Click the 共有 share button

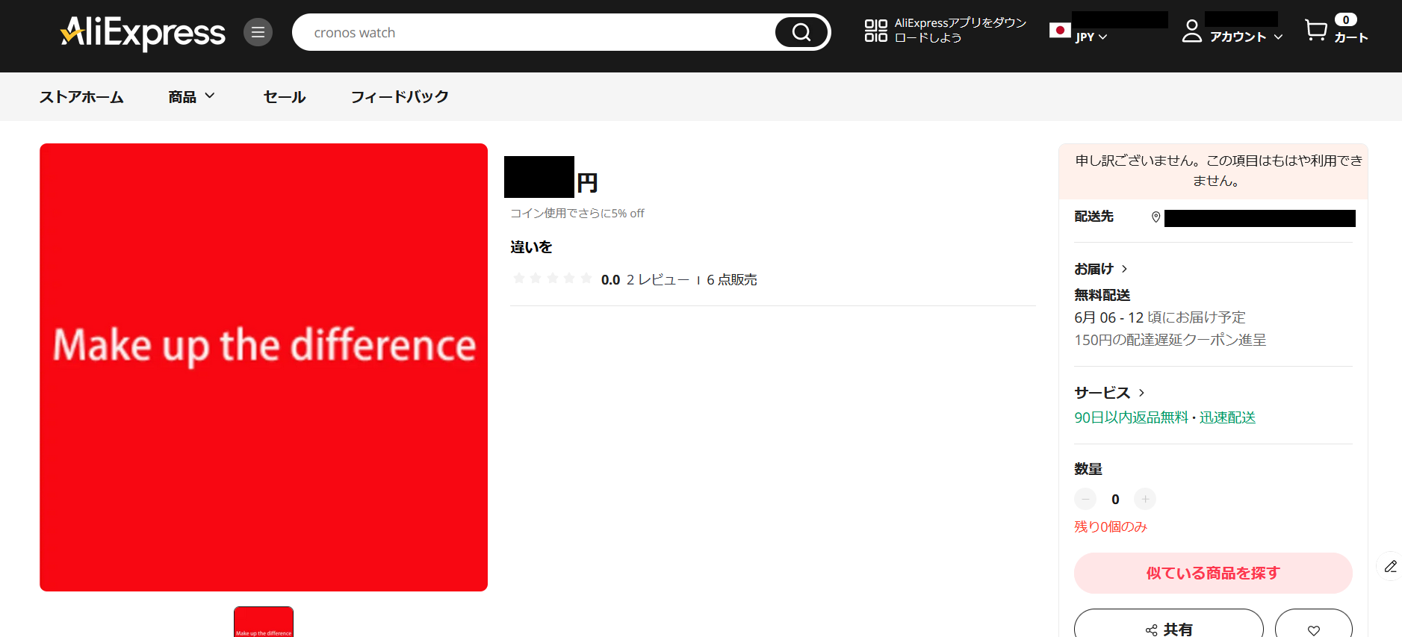1168,630
